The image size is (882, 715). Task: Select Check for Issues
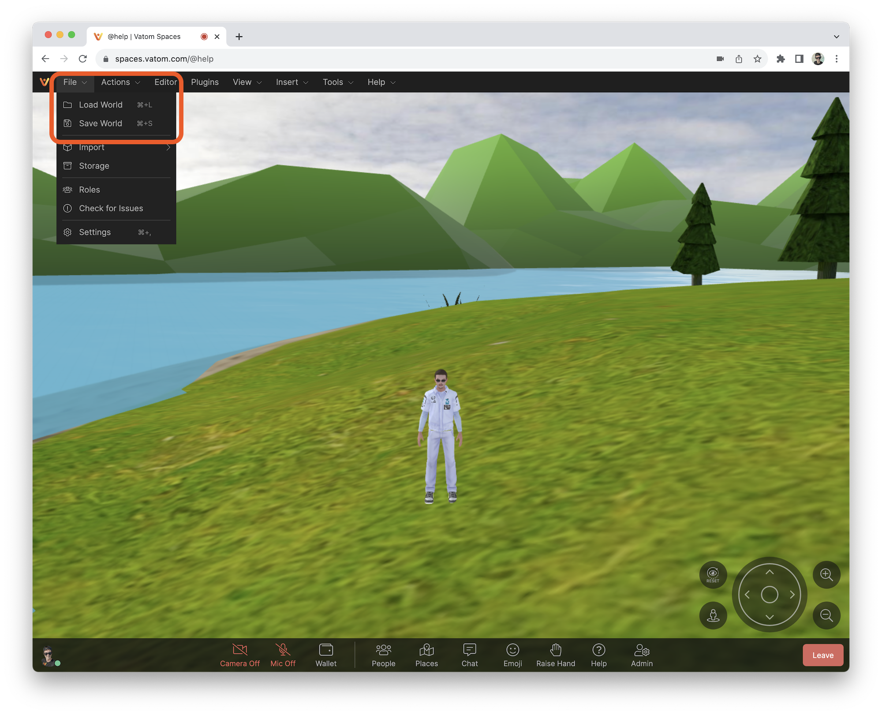[116, 208]
